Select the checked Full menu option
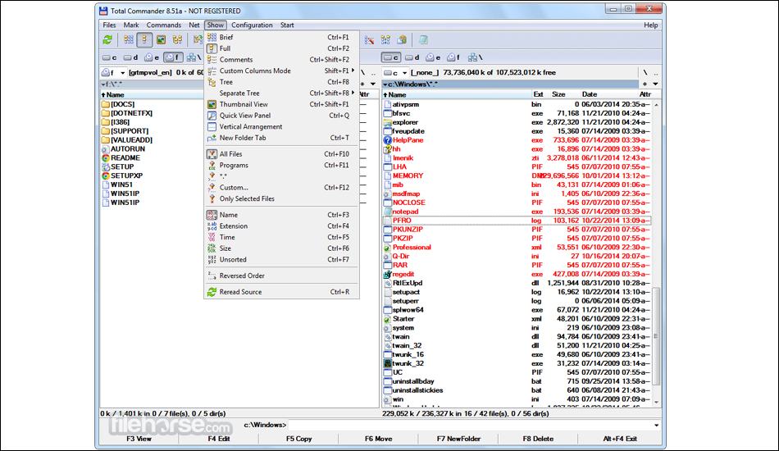This screenshot has width=779, height=451. pos(282,48)
